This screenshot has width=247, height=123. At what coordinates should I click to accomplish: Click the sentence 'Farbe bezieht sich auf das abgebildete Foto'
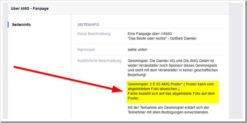[171, 96]
